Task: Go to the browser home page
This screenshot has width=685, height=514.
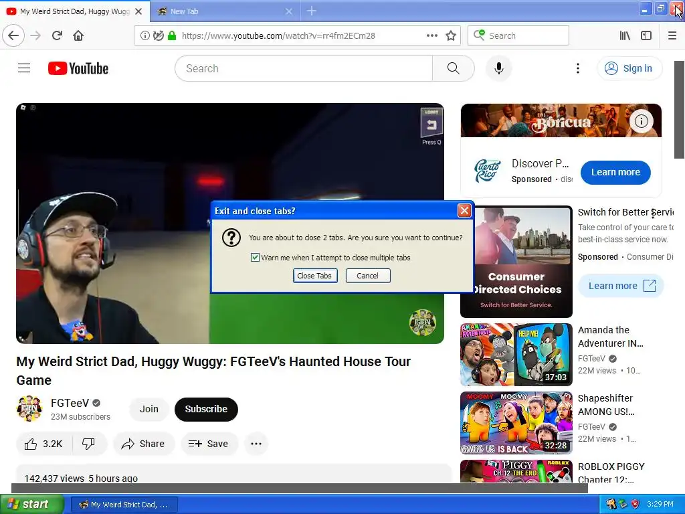Action: tap(78, 35)
